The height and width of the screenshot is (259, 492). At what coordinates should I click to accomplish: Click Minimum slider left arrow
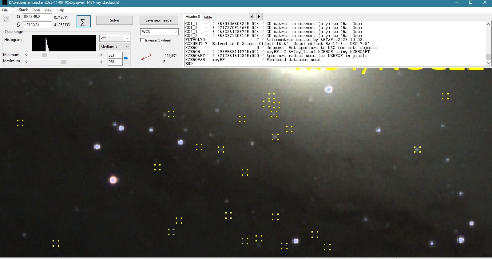coord(26,55)
